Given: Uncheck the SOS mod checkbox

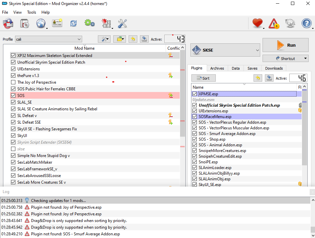Looking at the screenshot, I should (x=13, y=95).
